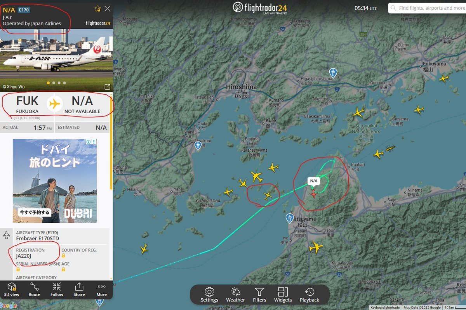Viewport: 466px width, 310px height.
Task: Open map Settings
Action: (209, 295)
